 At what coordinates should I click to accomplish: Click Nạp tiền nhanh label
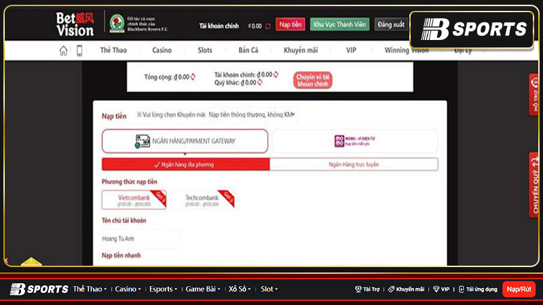[121, 256]
